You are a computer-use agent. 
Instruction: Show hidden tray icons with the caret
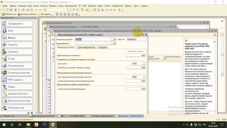183,125
